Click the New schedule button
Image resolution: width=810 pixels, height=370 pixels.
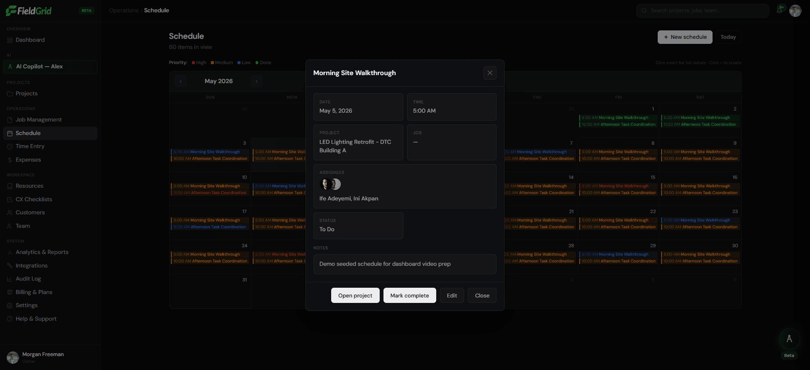685,37
